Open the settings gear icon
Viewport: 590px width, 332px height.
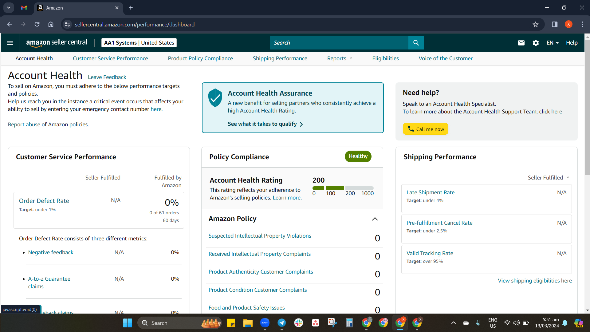(536, 43)
